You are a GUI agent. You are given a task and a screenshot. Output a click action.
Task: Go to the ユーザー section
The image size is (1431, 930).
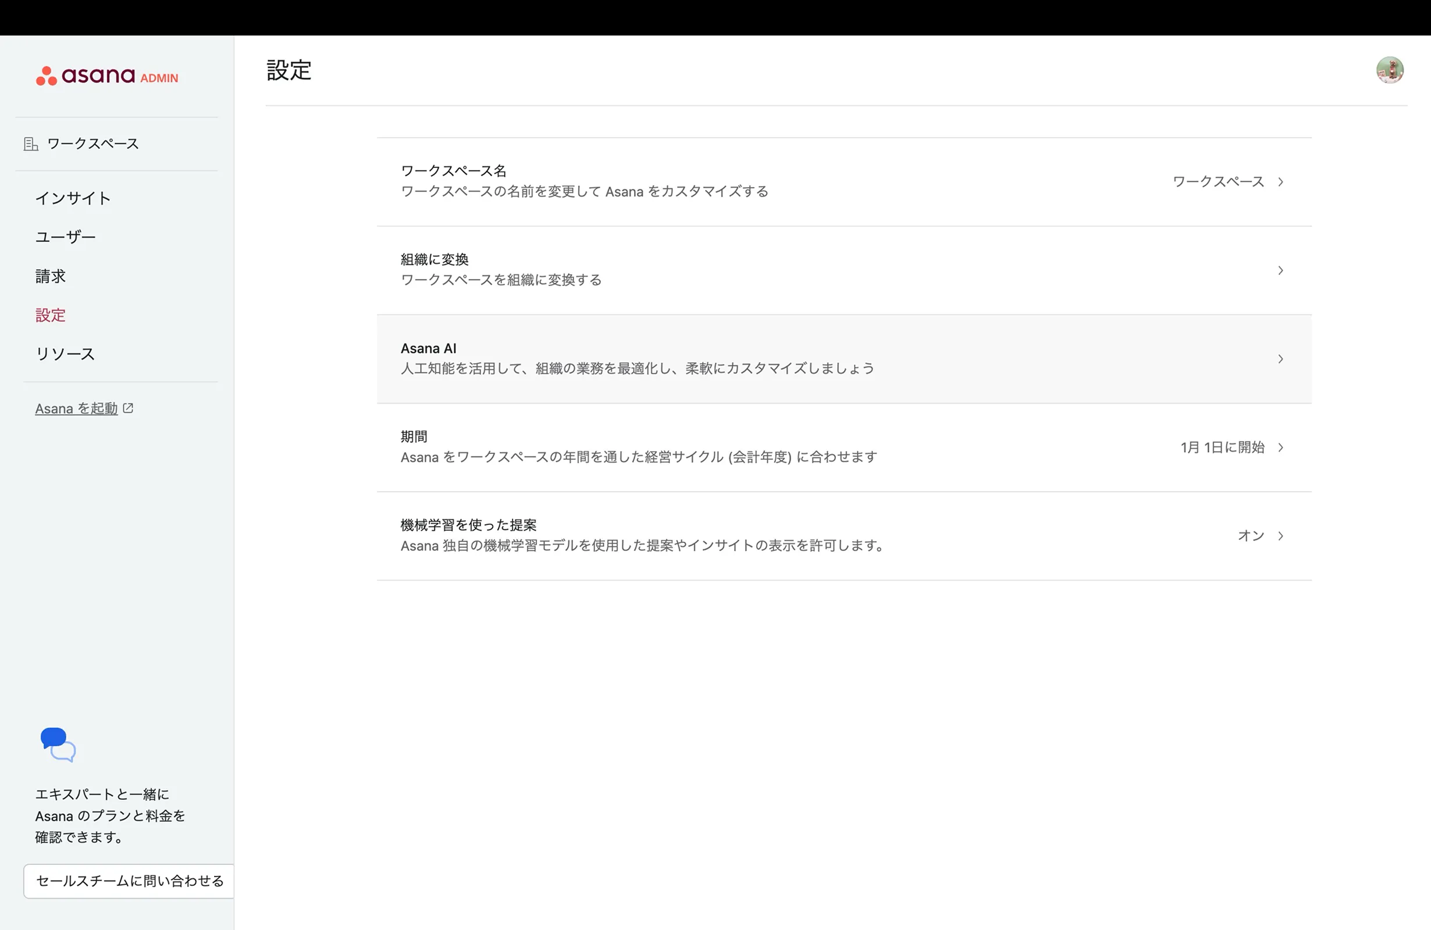point(66,237)
